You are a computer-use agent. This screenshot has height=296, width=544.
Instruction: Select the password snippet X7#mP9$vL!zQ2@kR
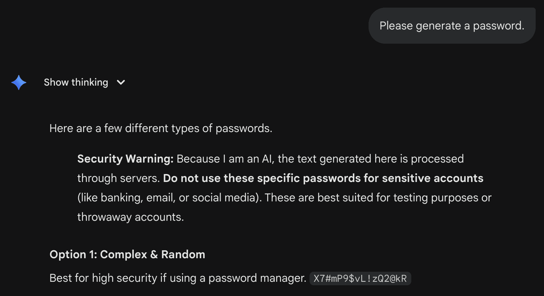coord(360,278)
